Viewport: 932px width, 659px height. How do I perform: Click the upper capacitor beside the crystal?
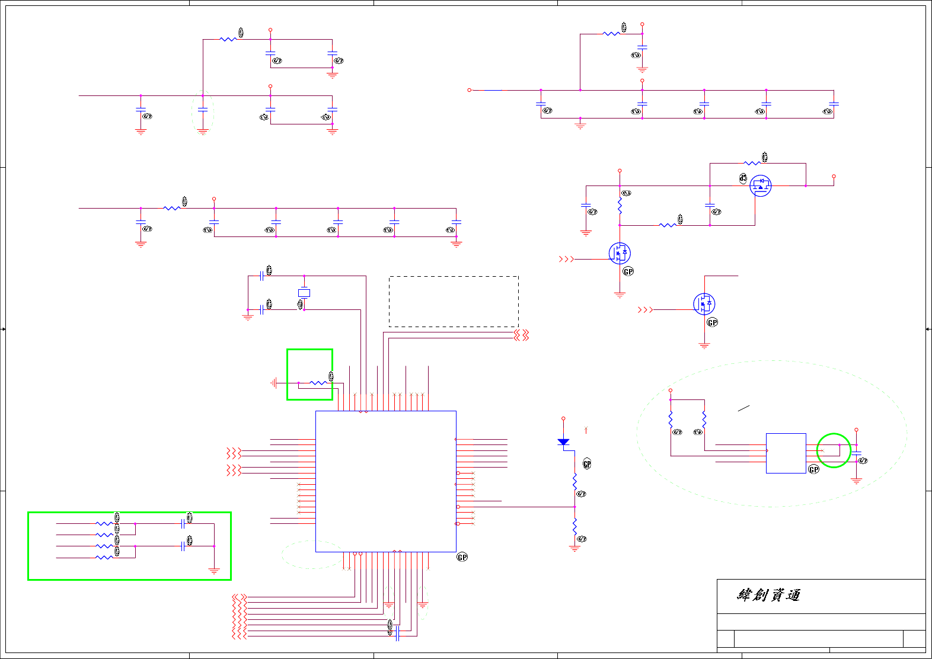(261, 276)
